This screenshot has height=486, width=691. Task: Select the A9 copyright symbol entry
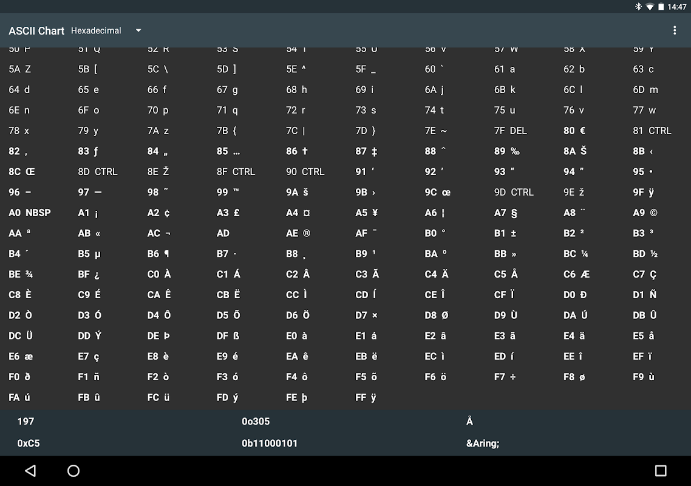pyautogui.click(x=645, y=213)
